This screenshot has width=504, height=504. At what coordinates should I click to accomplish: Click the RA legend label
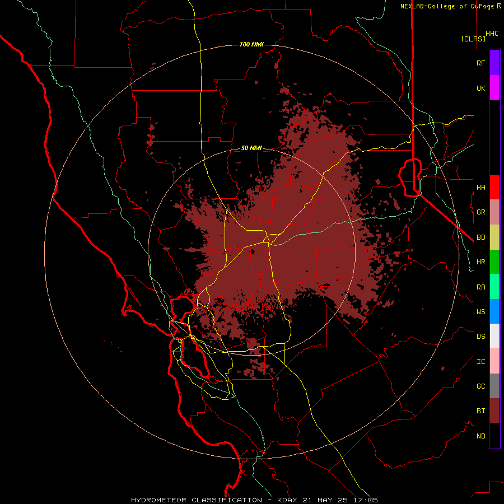(480, 287)
